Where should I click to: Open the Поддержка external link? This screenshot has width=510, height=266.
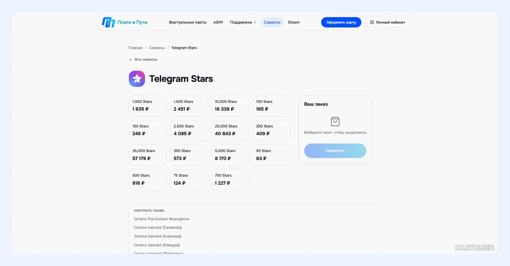click(243, 22)
